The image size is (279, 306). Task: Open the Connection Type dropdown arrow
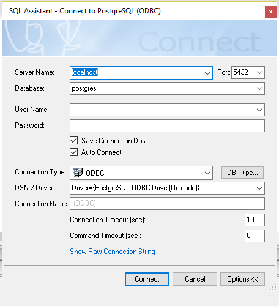pos(207,173)
